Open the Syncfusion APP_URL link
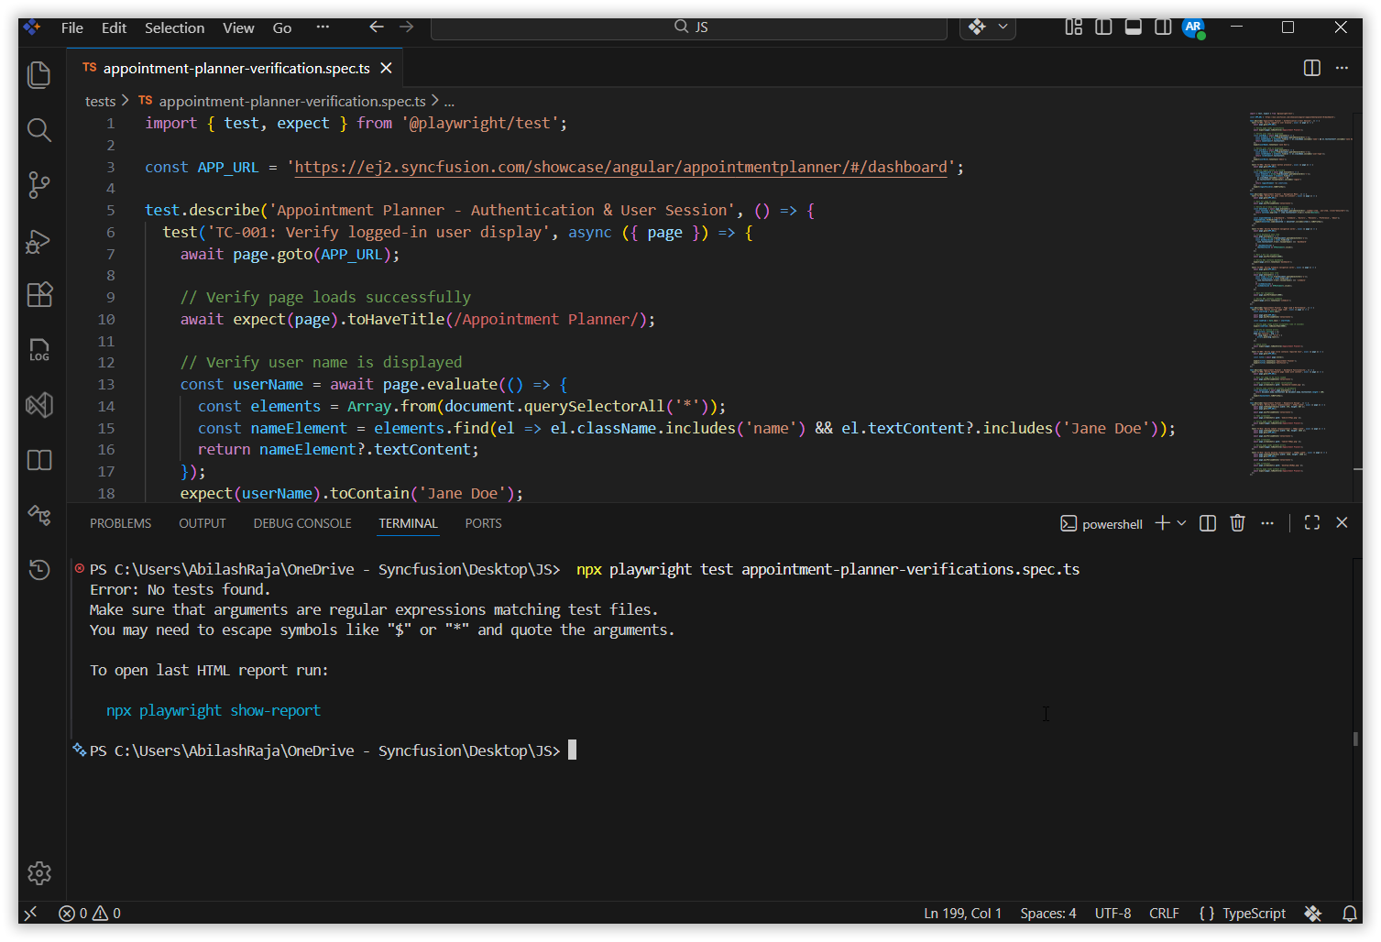1381x942 pixels. pos(620,167)
